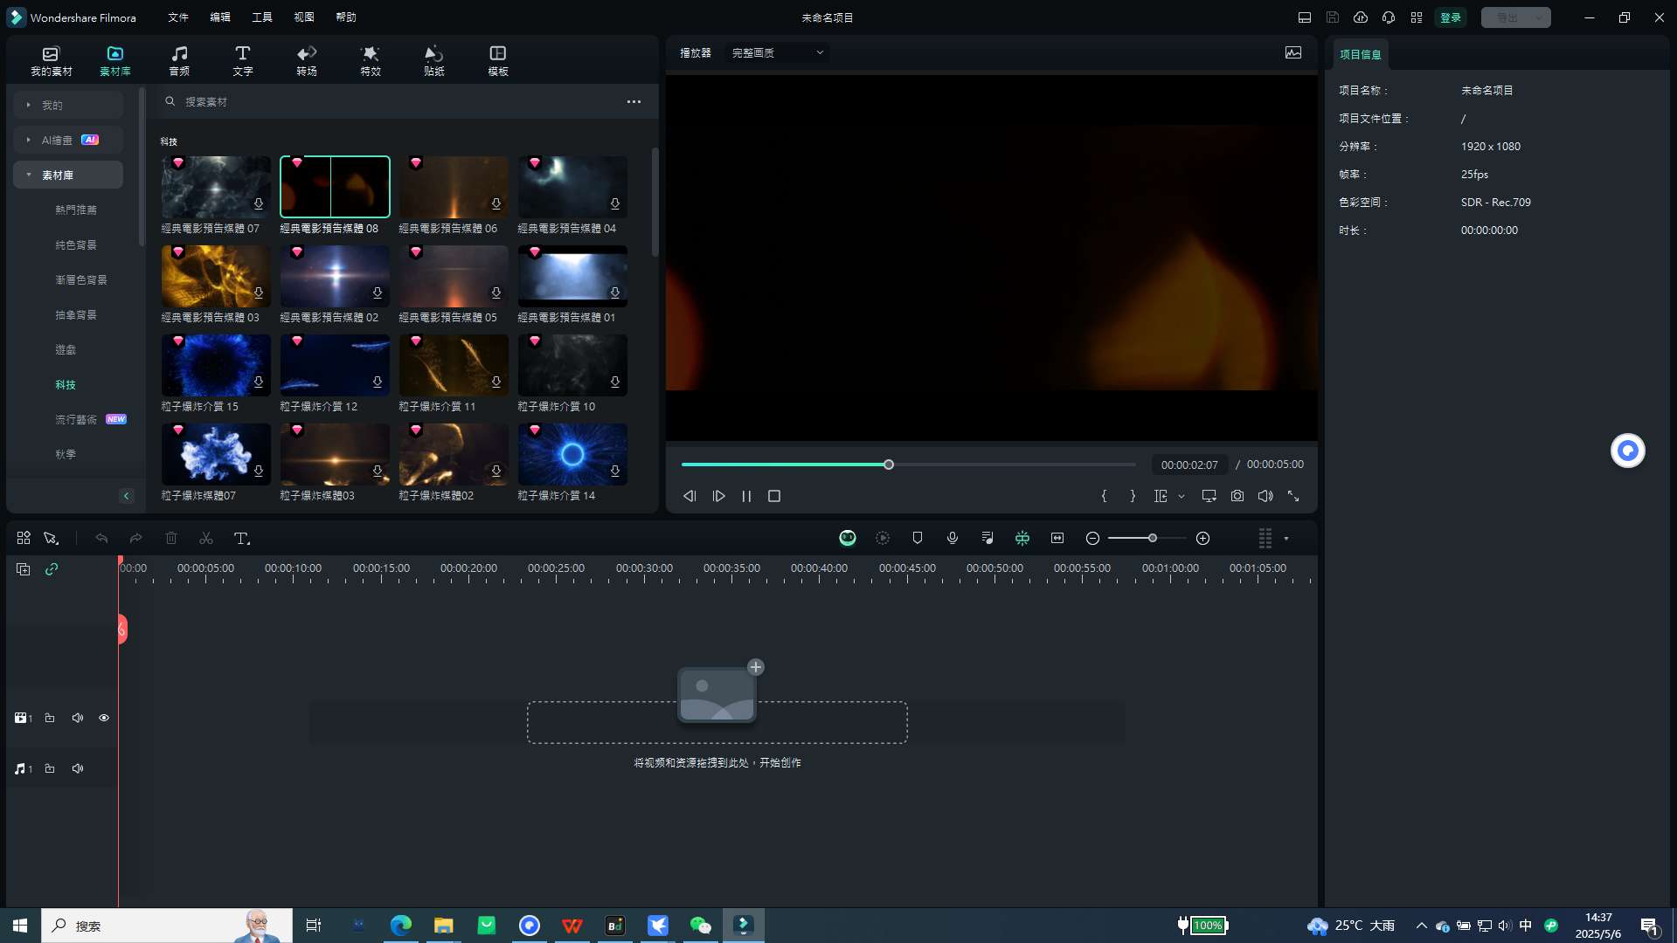Screen dimensions: 1677x943
Task: Open the player quality dropdown 完整画质
Action: pos(778,53)
